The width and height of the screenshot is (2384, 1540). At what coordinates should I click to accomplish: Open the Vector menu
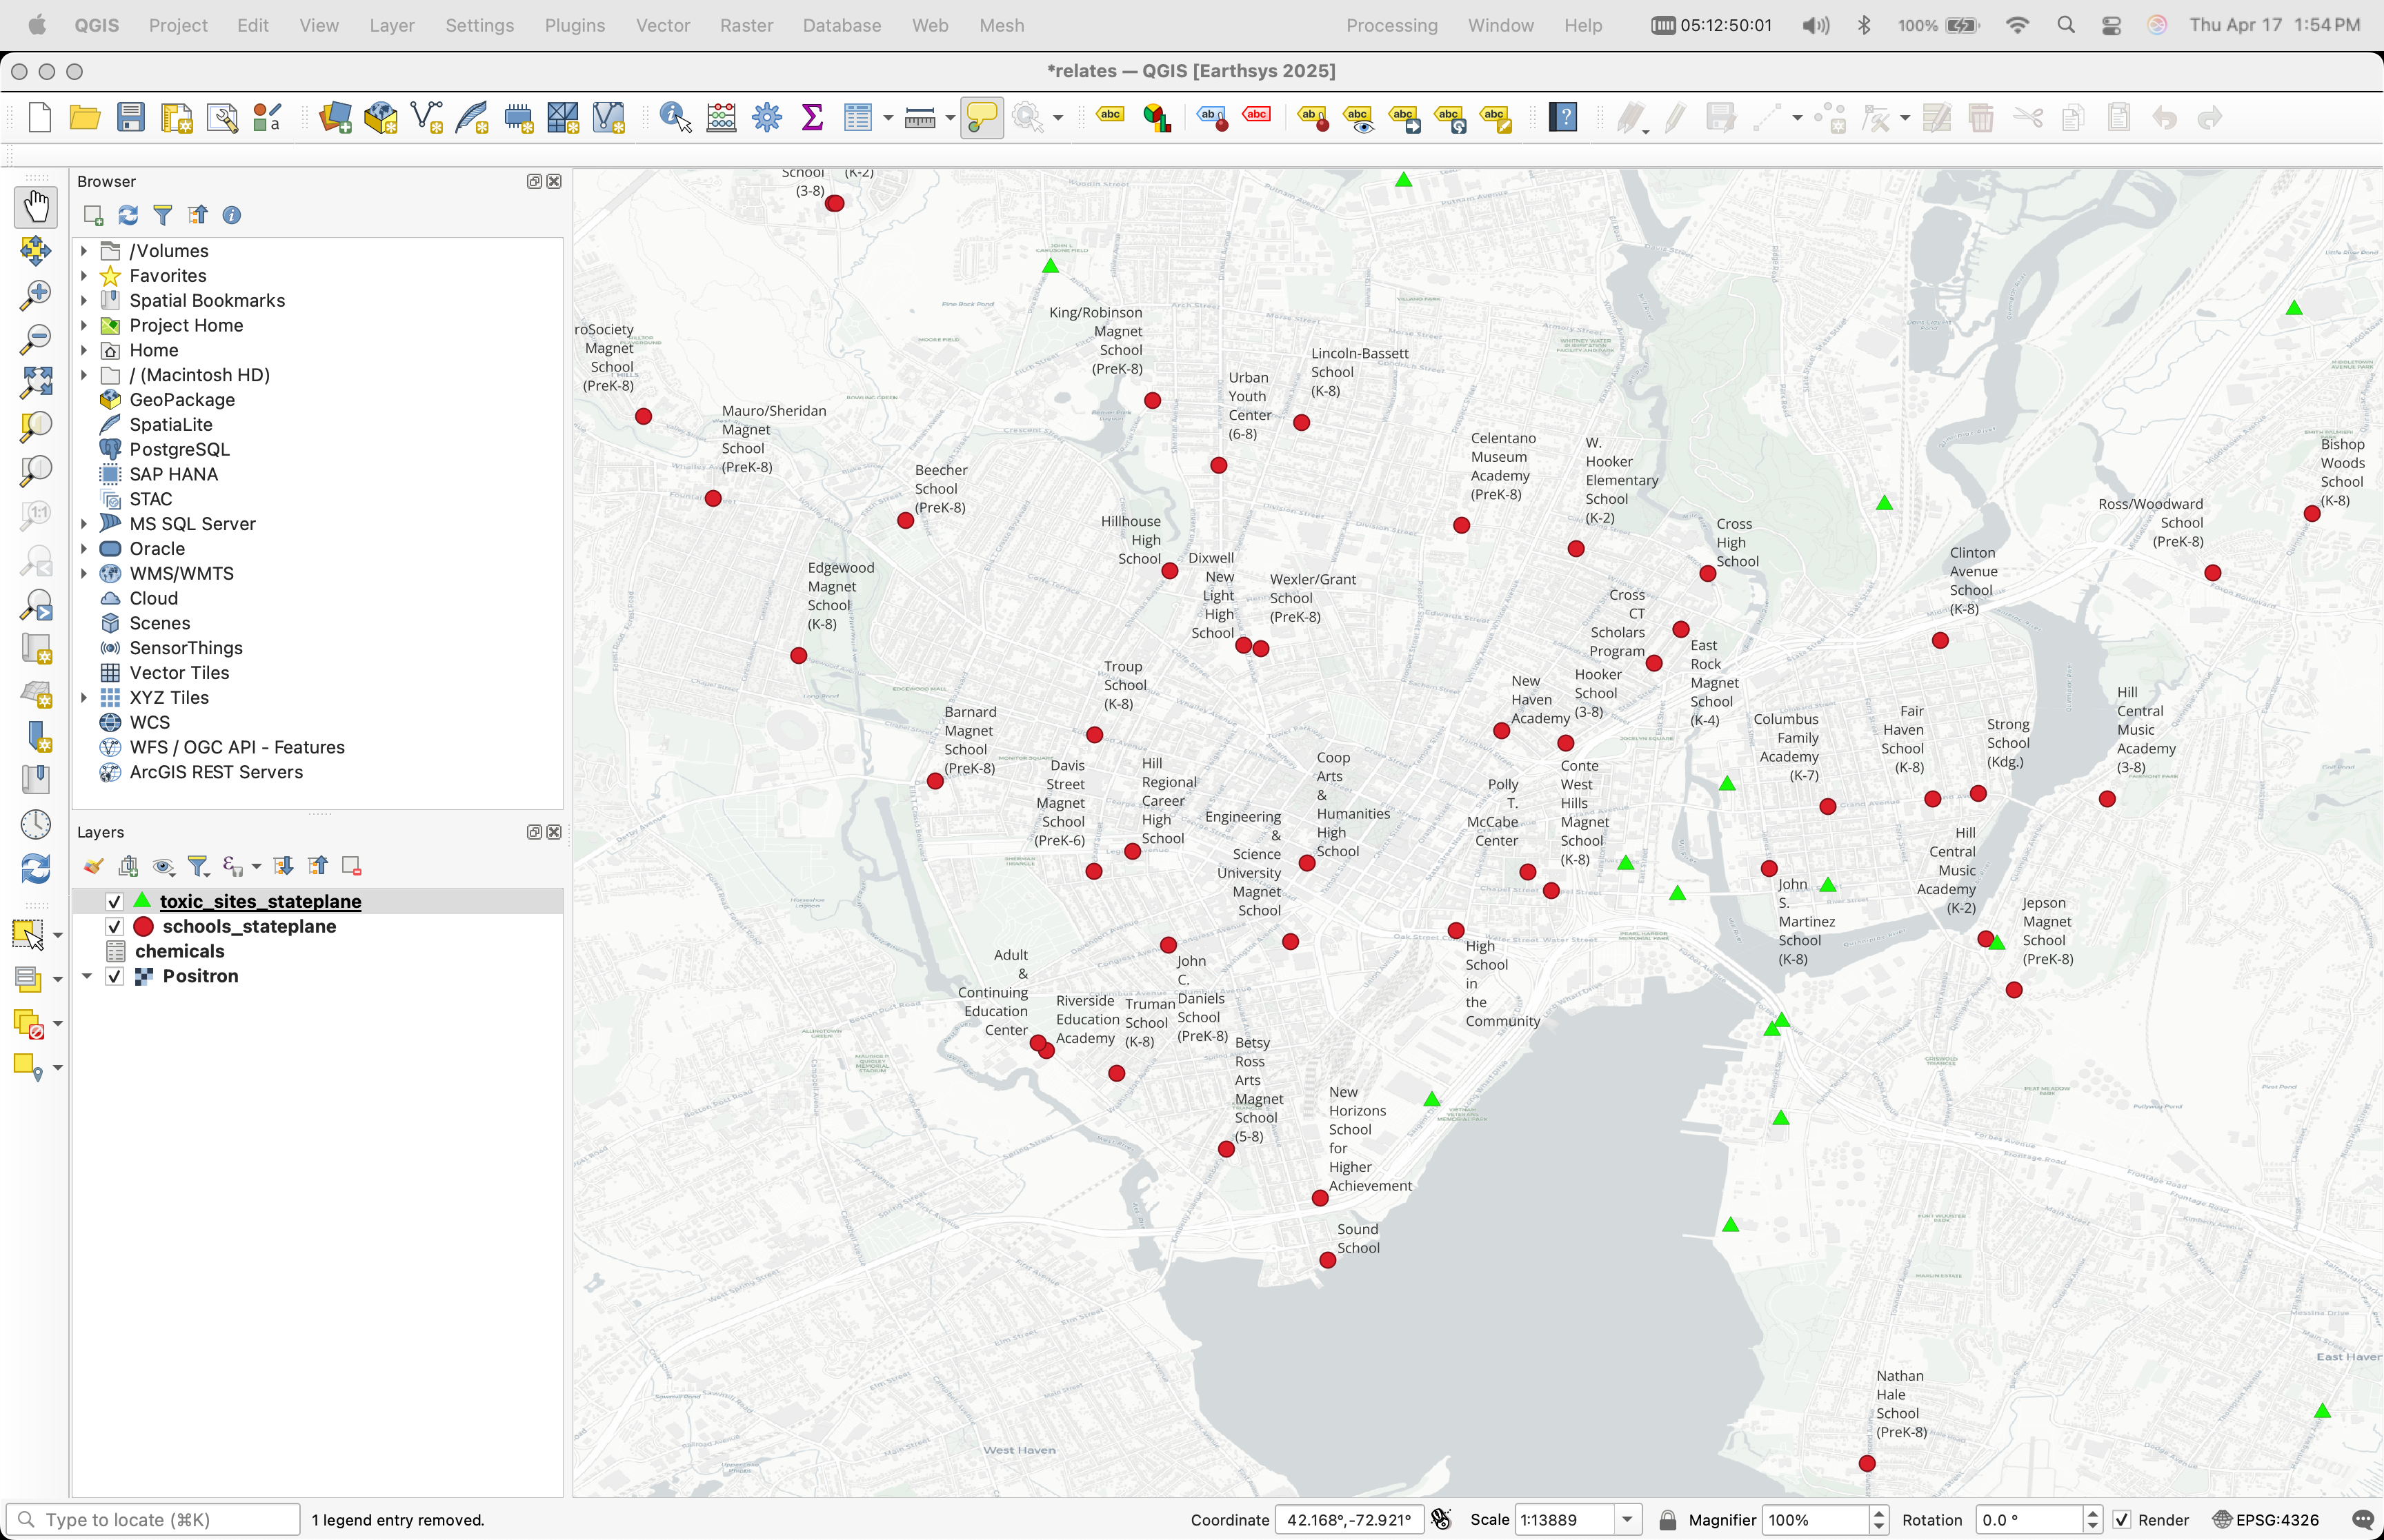[x=662, y=25]
